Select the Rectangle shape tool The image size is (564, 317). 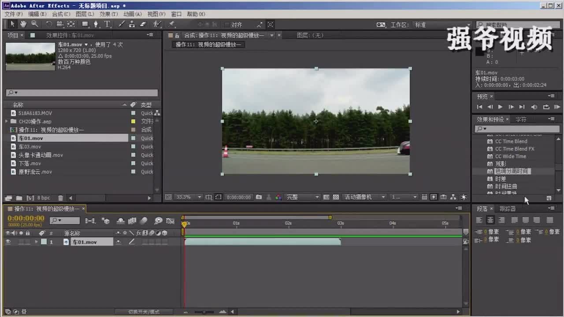[x=85, y=24]
